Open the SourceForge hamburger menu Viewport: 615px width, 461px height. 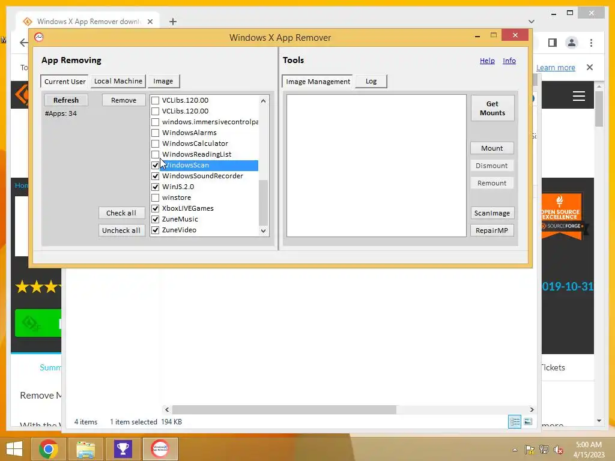click(x=578, y=96)
